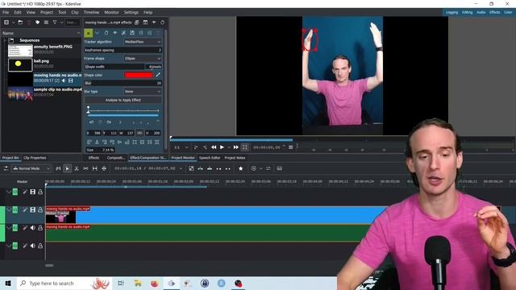Select the Editing workspace layout
Viewport: 516px width, 290px height.
pyautogui.click(x=468, y=12)
